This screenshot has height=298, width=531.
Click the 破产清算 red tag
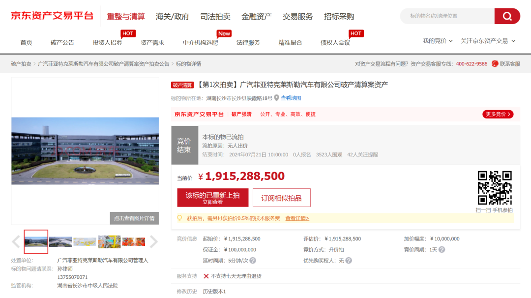(x=182, y=85)
